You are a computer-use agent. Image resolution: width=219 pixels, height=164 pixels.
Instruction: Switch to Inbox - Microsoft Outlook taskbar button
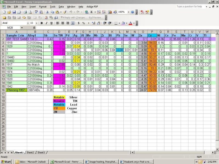click(31, 162)
